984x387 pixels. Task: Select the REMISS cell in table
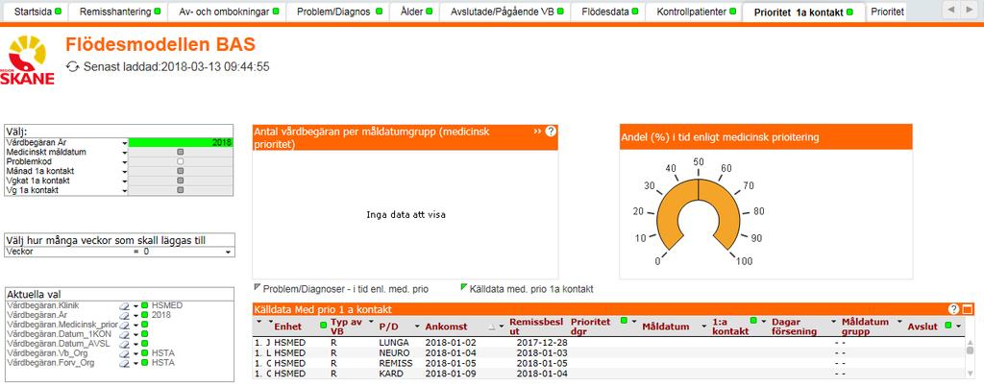(x=396, y=363)
